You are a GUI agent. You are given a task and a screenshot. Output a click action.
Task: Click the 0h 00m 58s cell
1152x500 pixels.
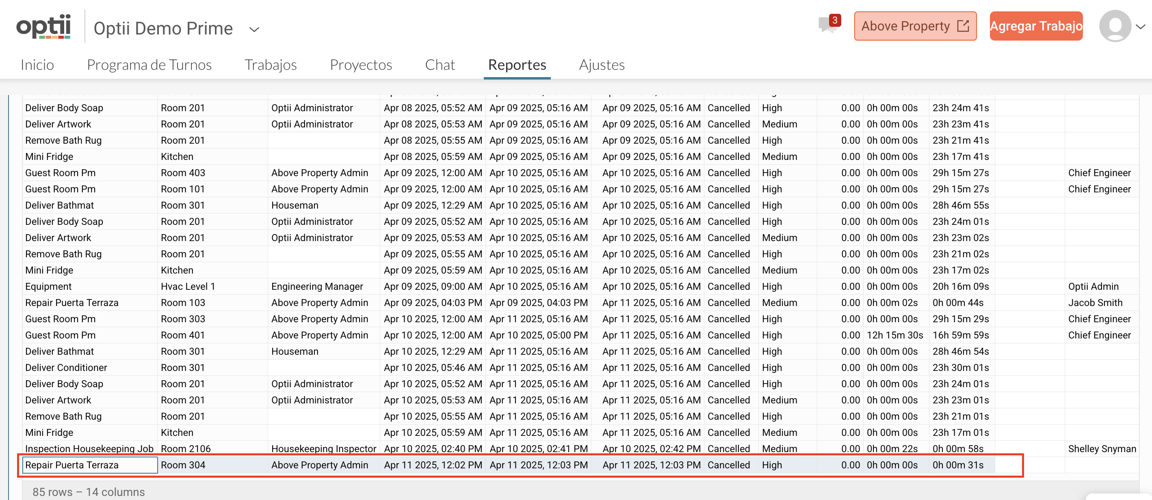click(x=962, y=448)
